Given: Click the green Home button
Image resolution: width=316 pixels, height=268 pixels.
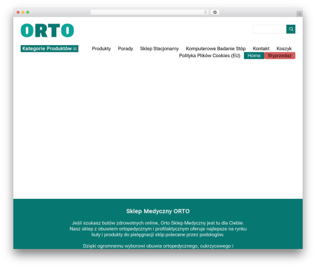Looking at the screenshot, I should coord(254,56).
